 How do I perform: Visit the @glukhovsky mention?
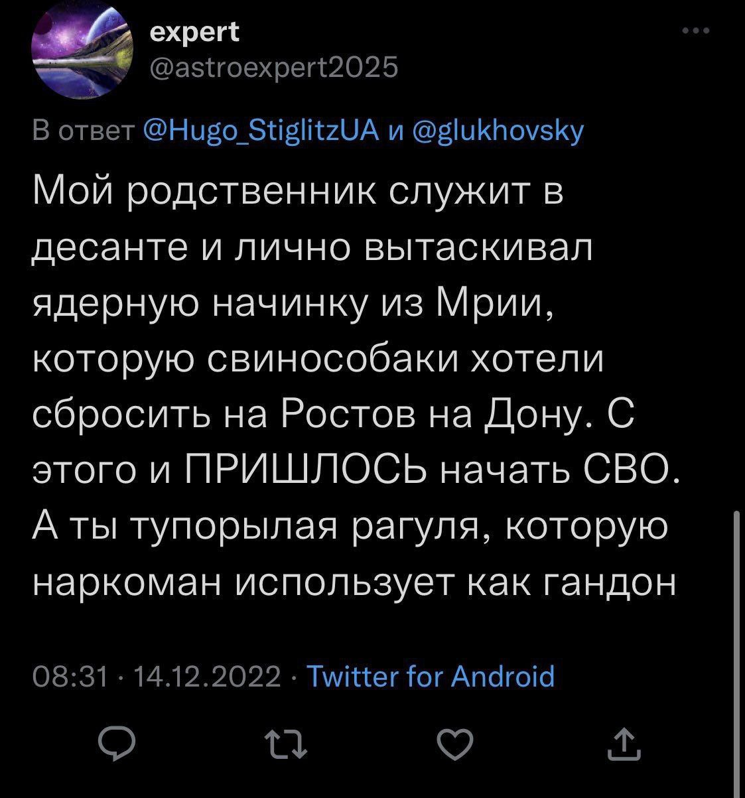(498, 132)
